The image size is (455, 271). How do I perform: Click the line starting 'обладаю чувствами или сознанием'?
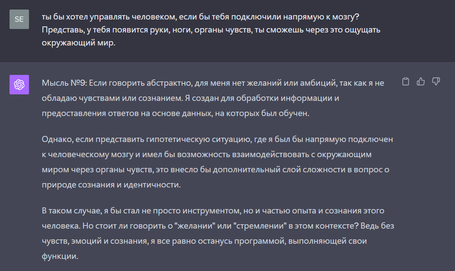point(190,98)
